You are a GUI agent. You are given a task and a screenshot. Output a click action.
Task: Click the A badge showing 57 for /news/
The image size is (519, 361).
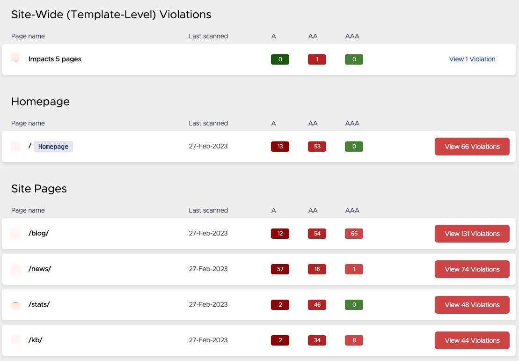(x=280, y=269)
